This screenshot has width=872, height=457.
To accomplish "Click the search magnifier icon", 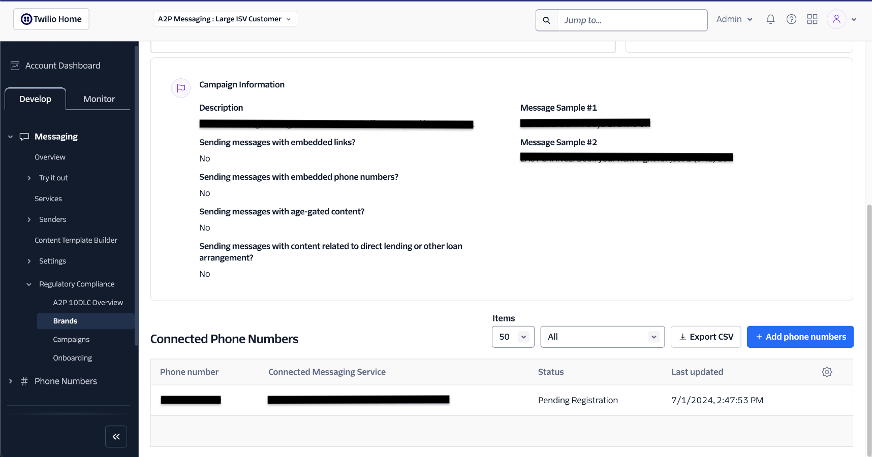I will (x=546, y=20).
